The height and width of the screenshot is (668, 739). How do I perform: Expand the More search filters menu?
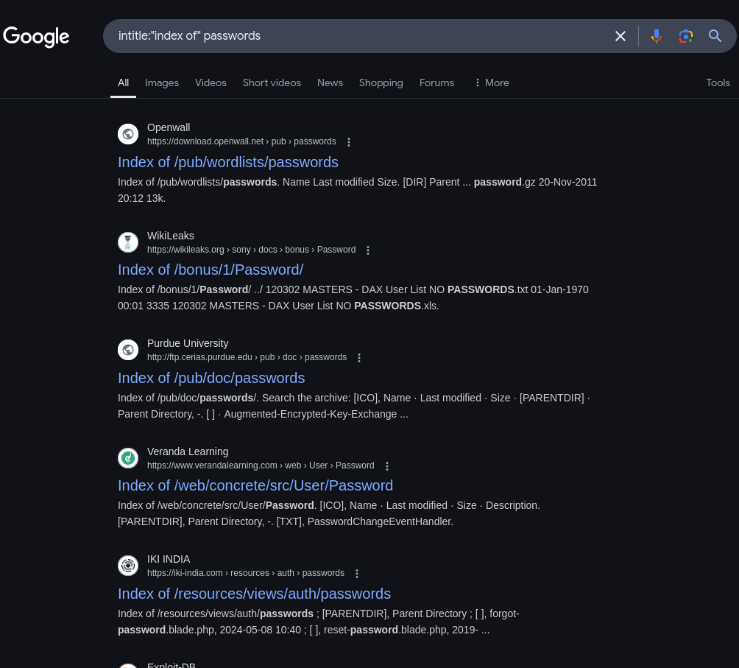492,83
